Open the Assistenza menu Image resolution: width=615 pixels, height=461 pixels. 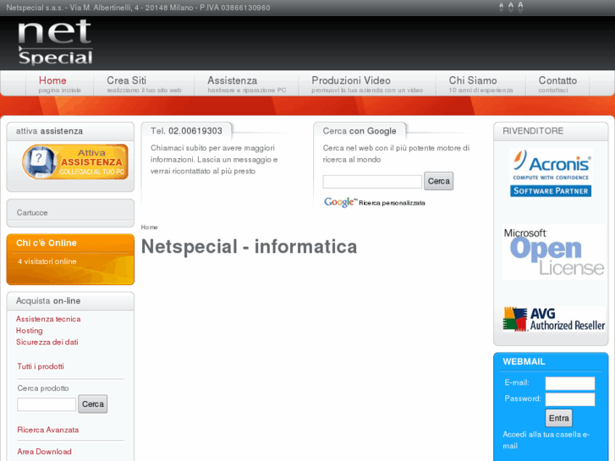[x=247, y=85]
